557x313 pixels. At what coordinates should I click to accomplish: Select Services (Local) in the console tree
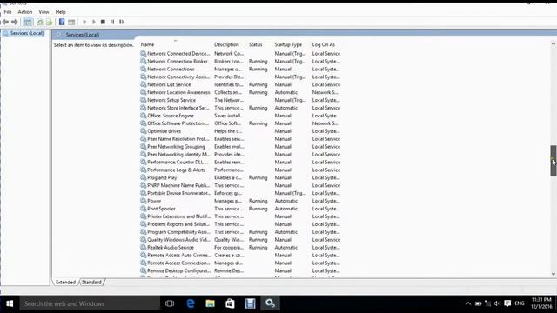(x=27, y=33)
